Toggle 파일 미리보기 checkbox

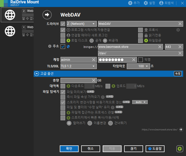pyautogui.click(x=63, y=92)
